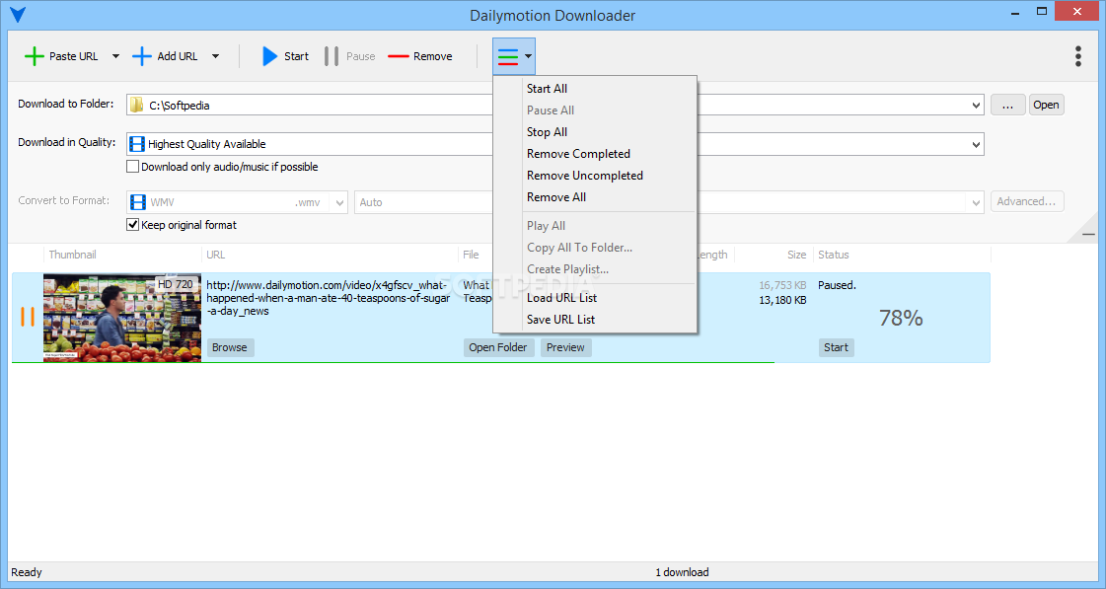Click the film icon in quality field

(137, 144)
